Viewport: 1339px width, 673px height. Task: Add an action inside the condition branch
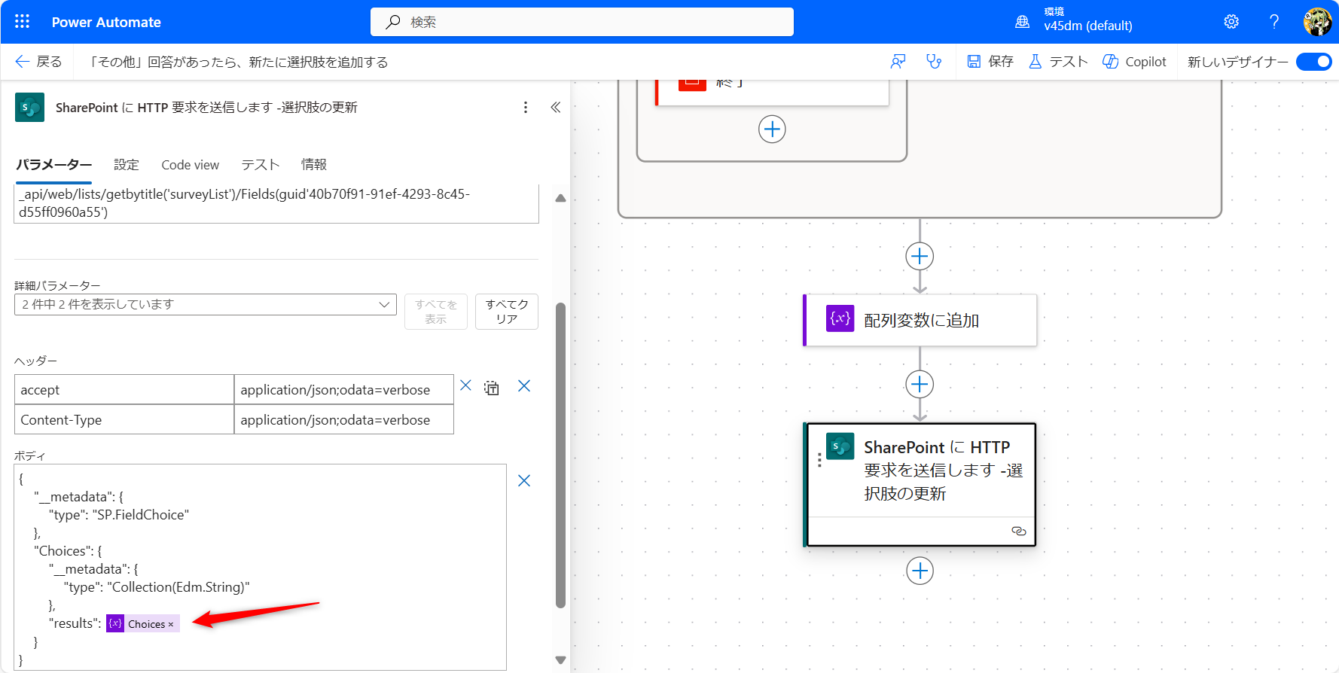coord(772,129)
